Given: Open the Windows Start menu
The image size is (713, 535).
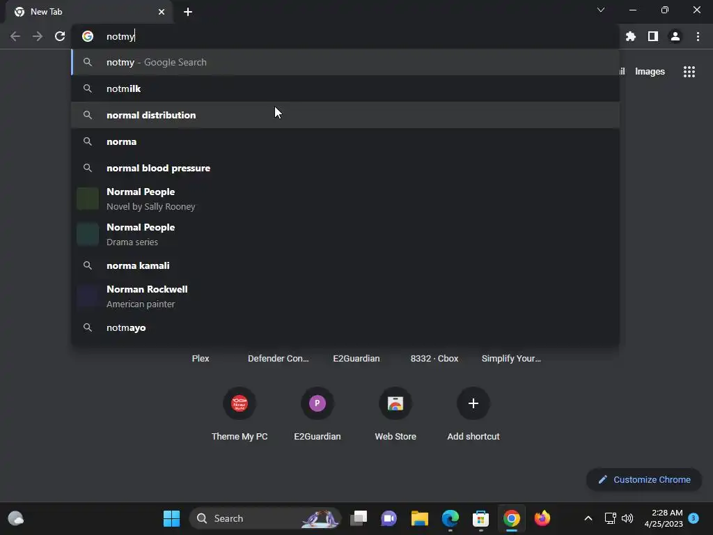Looking at the screenshot, I should [171, 518].
